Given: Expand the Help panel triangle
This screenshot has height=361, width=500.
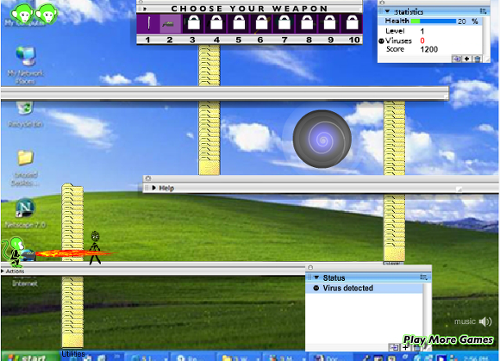Looking at the screenshot, I should point(154,188).
